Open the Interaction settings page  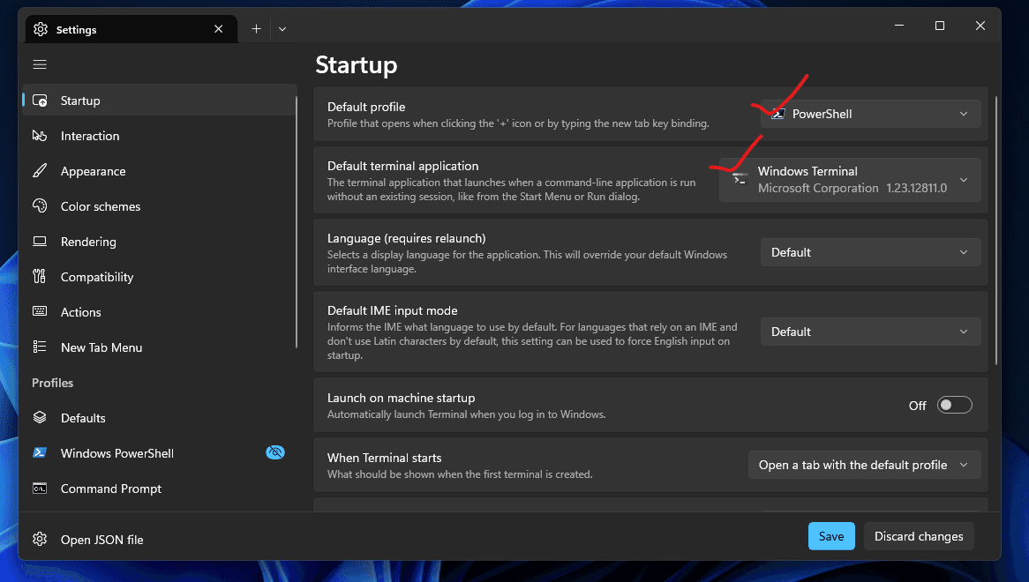click(160, 136)
